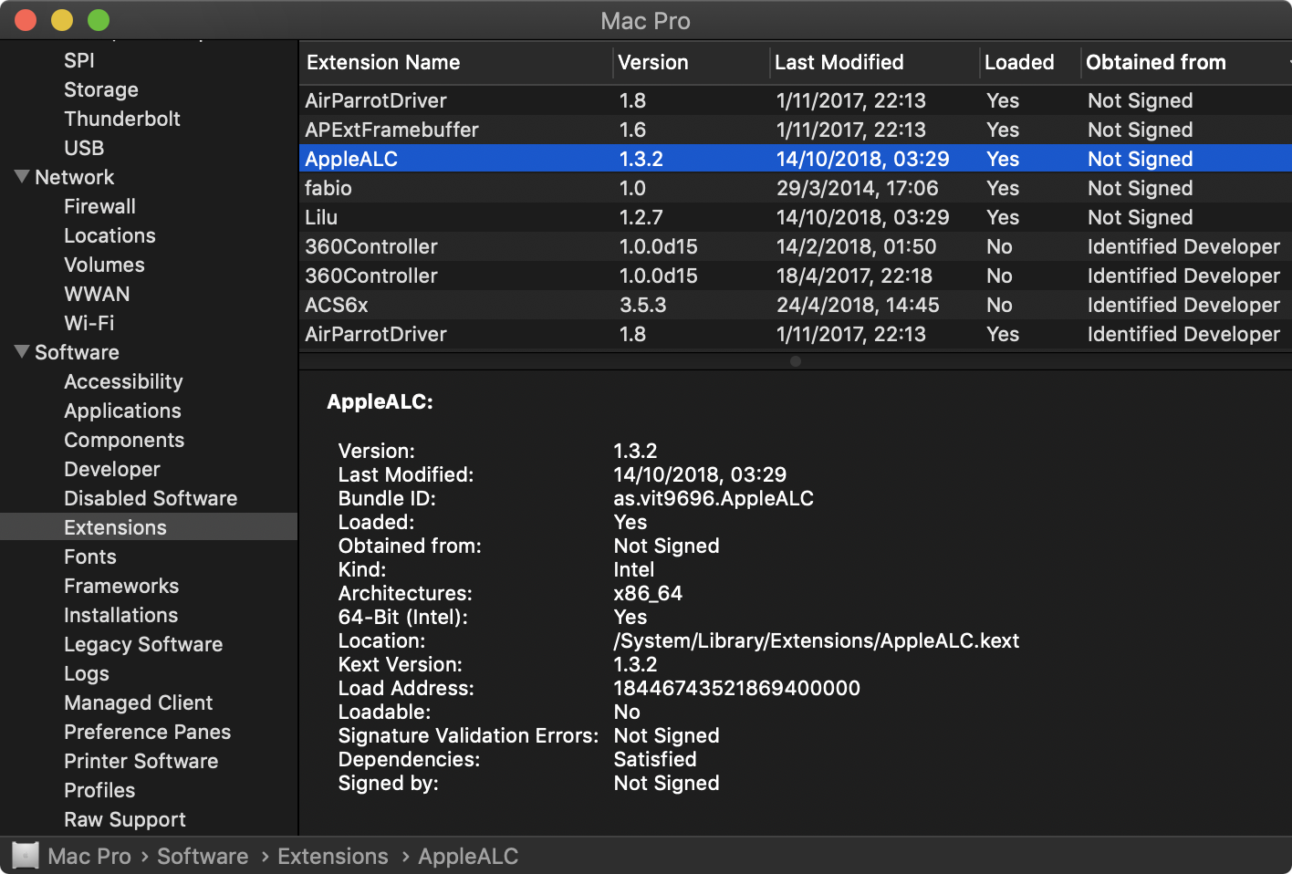Select the Not Signed AirParrotDriver row
Viewport: 1292px width, 874px height.
[x=796, y=100]
